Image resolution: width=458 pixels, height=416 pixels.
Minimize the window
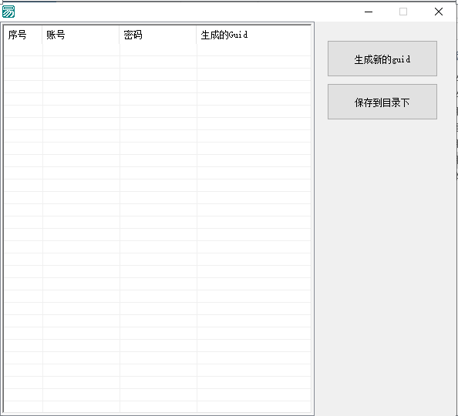(x=369, y=12)
